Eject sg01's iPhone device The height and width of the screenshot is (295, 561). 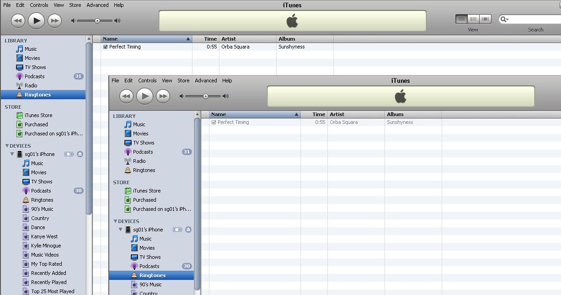pos(80,154)
